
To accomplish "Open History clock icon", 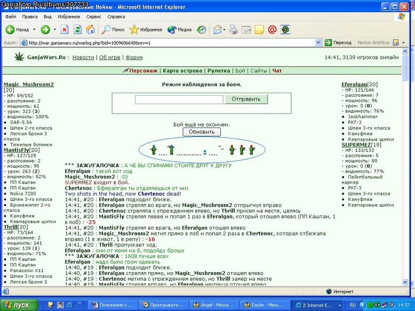I will (202, 30).
